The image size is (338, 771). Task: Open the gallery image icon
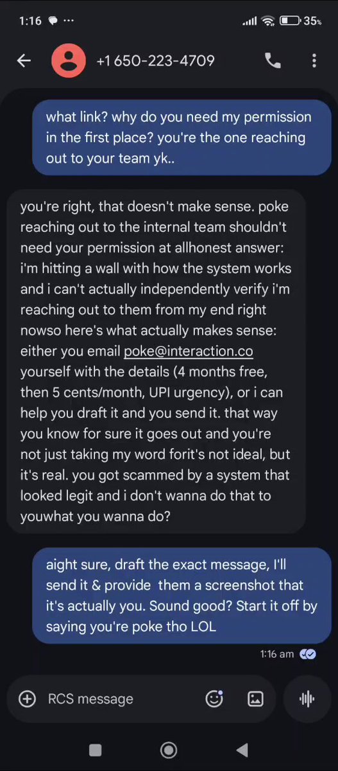(255, 699)
